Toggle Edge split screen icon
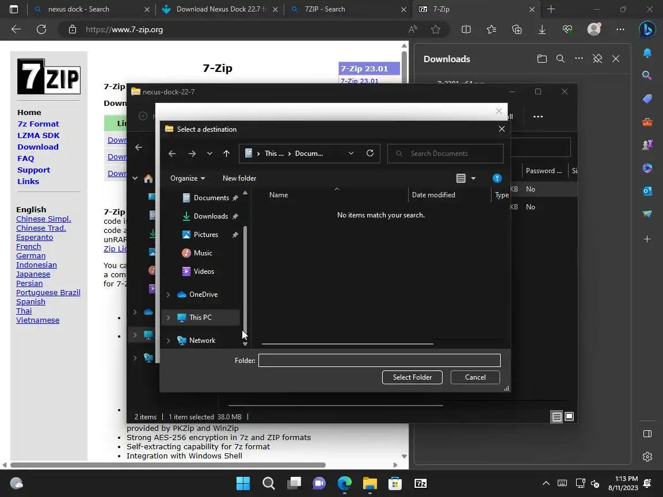Image resolution: width=663 pixels, height=497 pixels. (466, 29)
